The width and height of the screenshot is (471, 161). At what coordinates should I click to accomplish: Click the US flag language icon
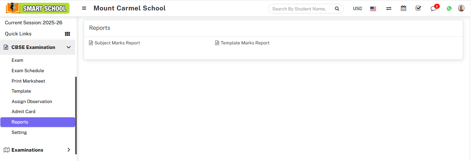coord(373,9)
